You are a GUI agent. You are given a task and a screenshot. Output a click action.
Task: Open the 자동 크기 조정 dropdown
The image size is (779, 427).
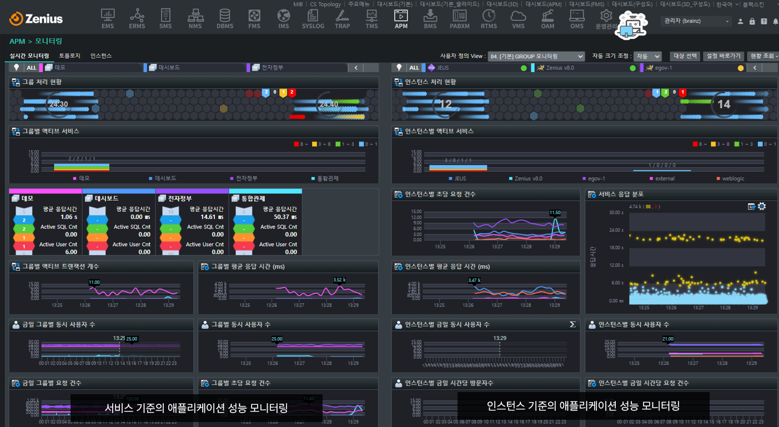click(x=647, y=57)
